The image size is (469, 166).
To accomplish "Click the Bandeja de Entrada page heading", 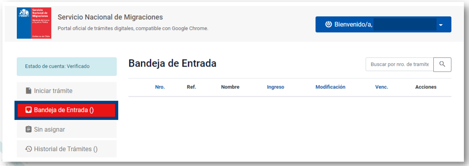I will point(172,64).
